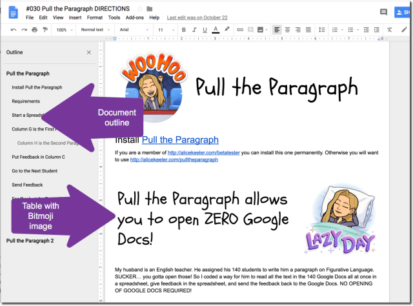The image size is (413, 306).
Task: Open the move-to-folder icon
Action: click(x=150, y=9)
